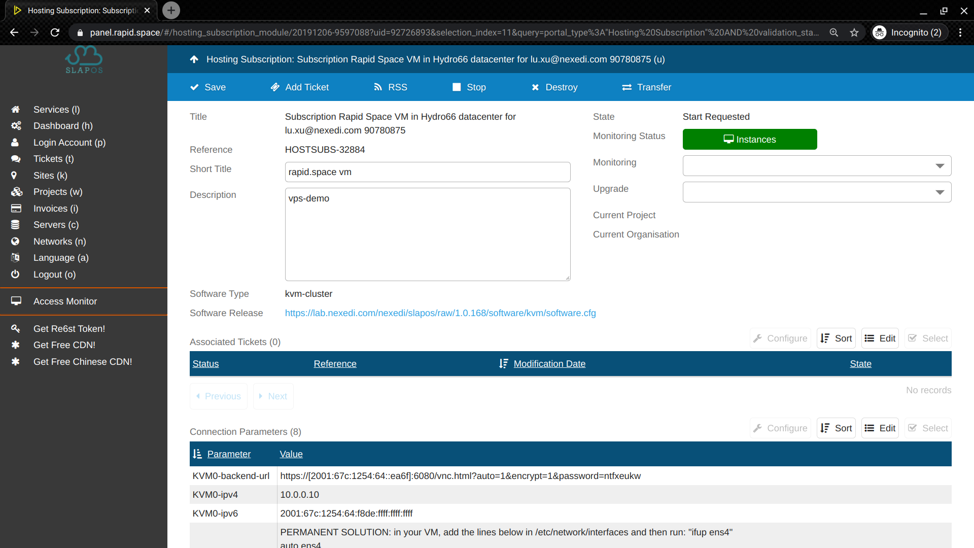
Task: Edit the Associated Tickets list
Action: pos(880,338)
